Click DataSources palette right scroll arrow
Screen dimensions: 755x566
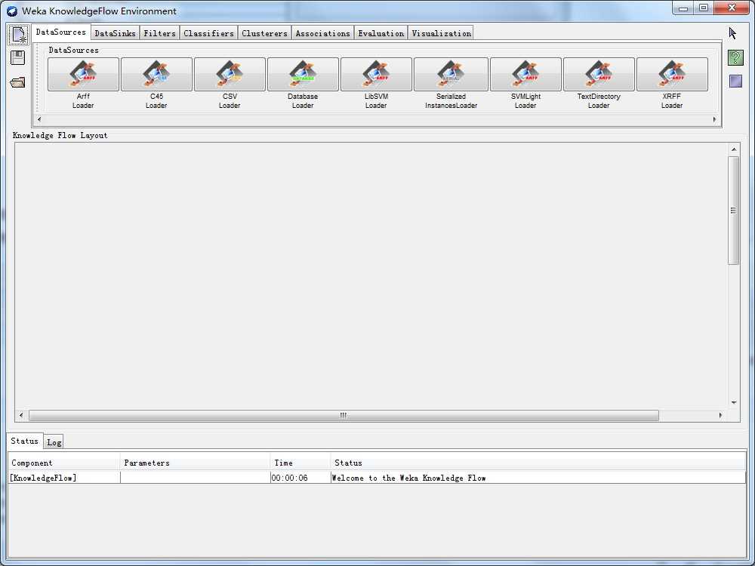pos(714,119)
